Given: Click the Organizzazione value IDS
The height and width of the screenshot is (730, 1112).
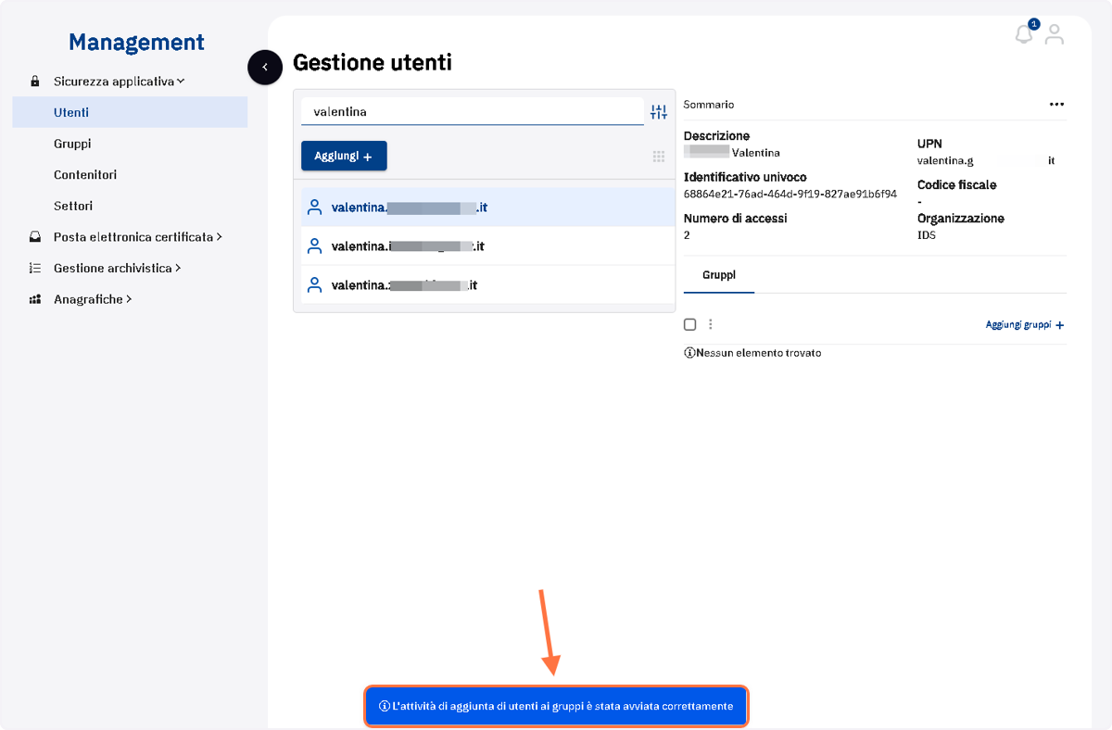Looking at the screenshot, I should [x=927, y=235].
